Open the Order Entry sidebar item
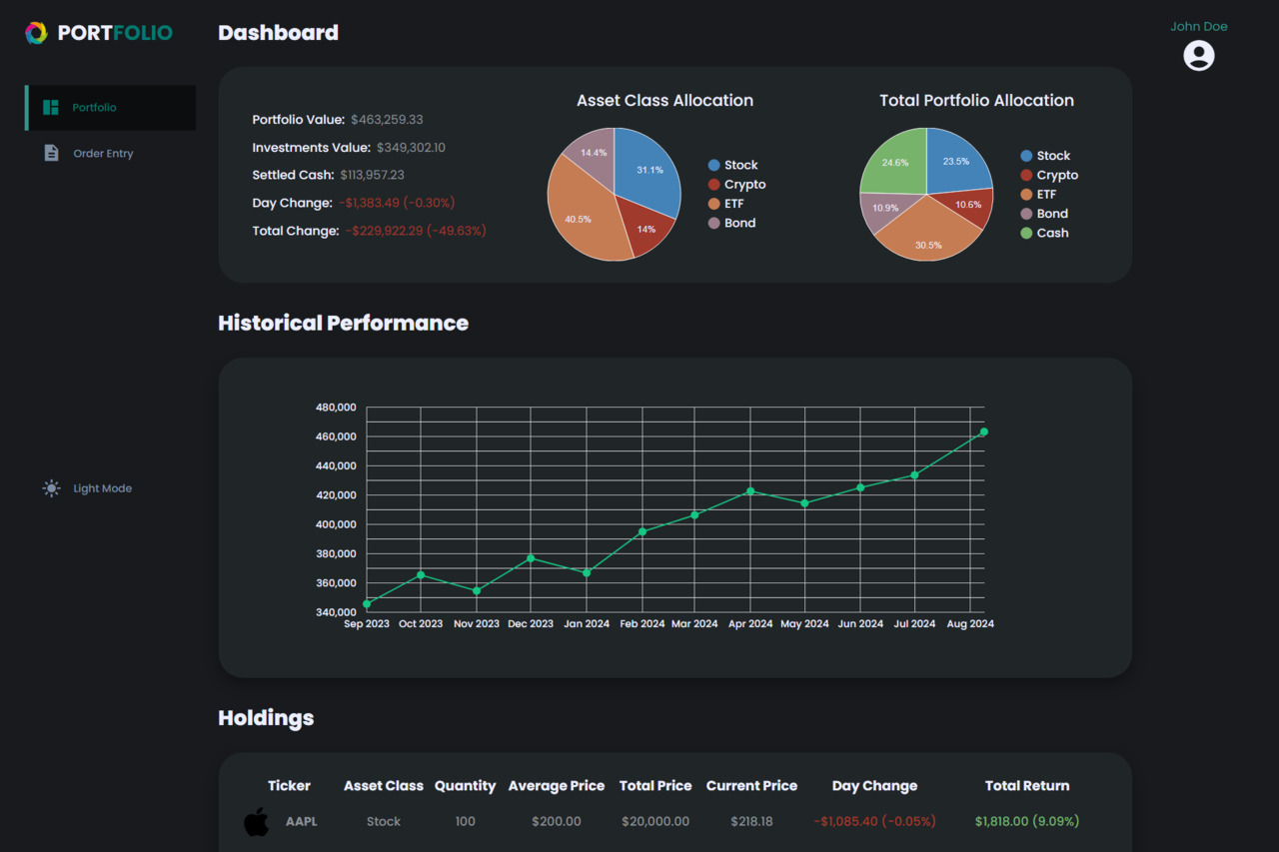The width and height of the screenshot is (1279, 852). (x=111, y=153)
